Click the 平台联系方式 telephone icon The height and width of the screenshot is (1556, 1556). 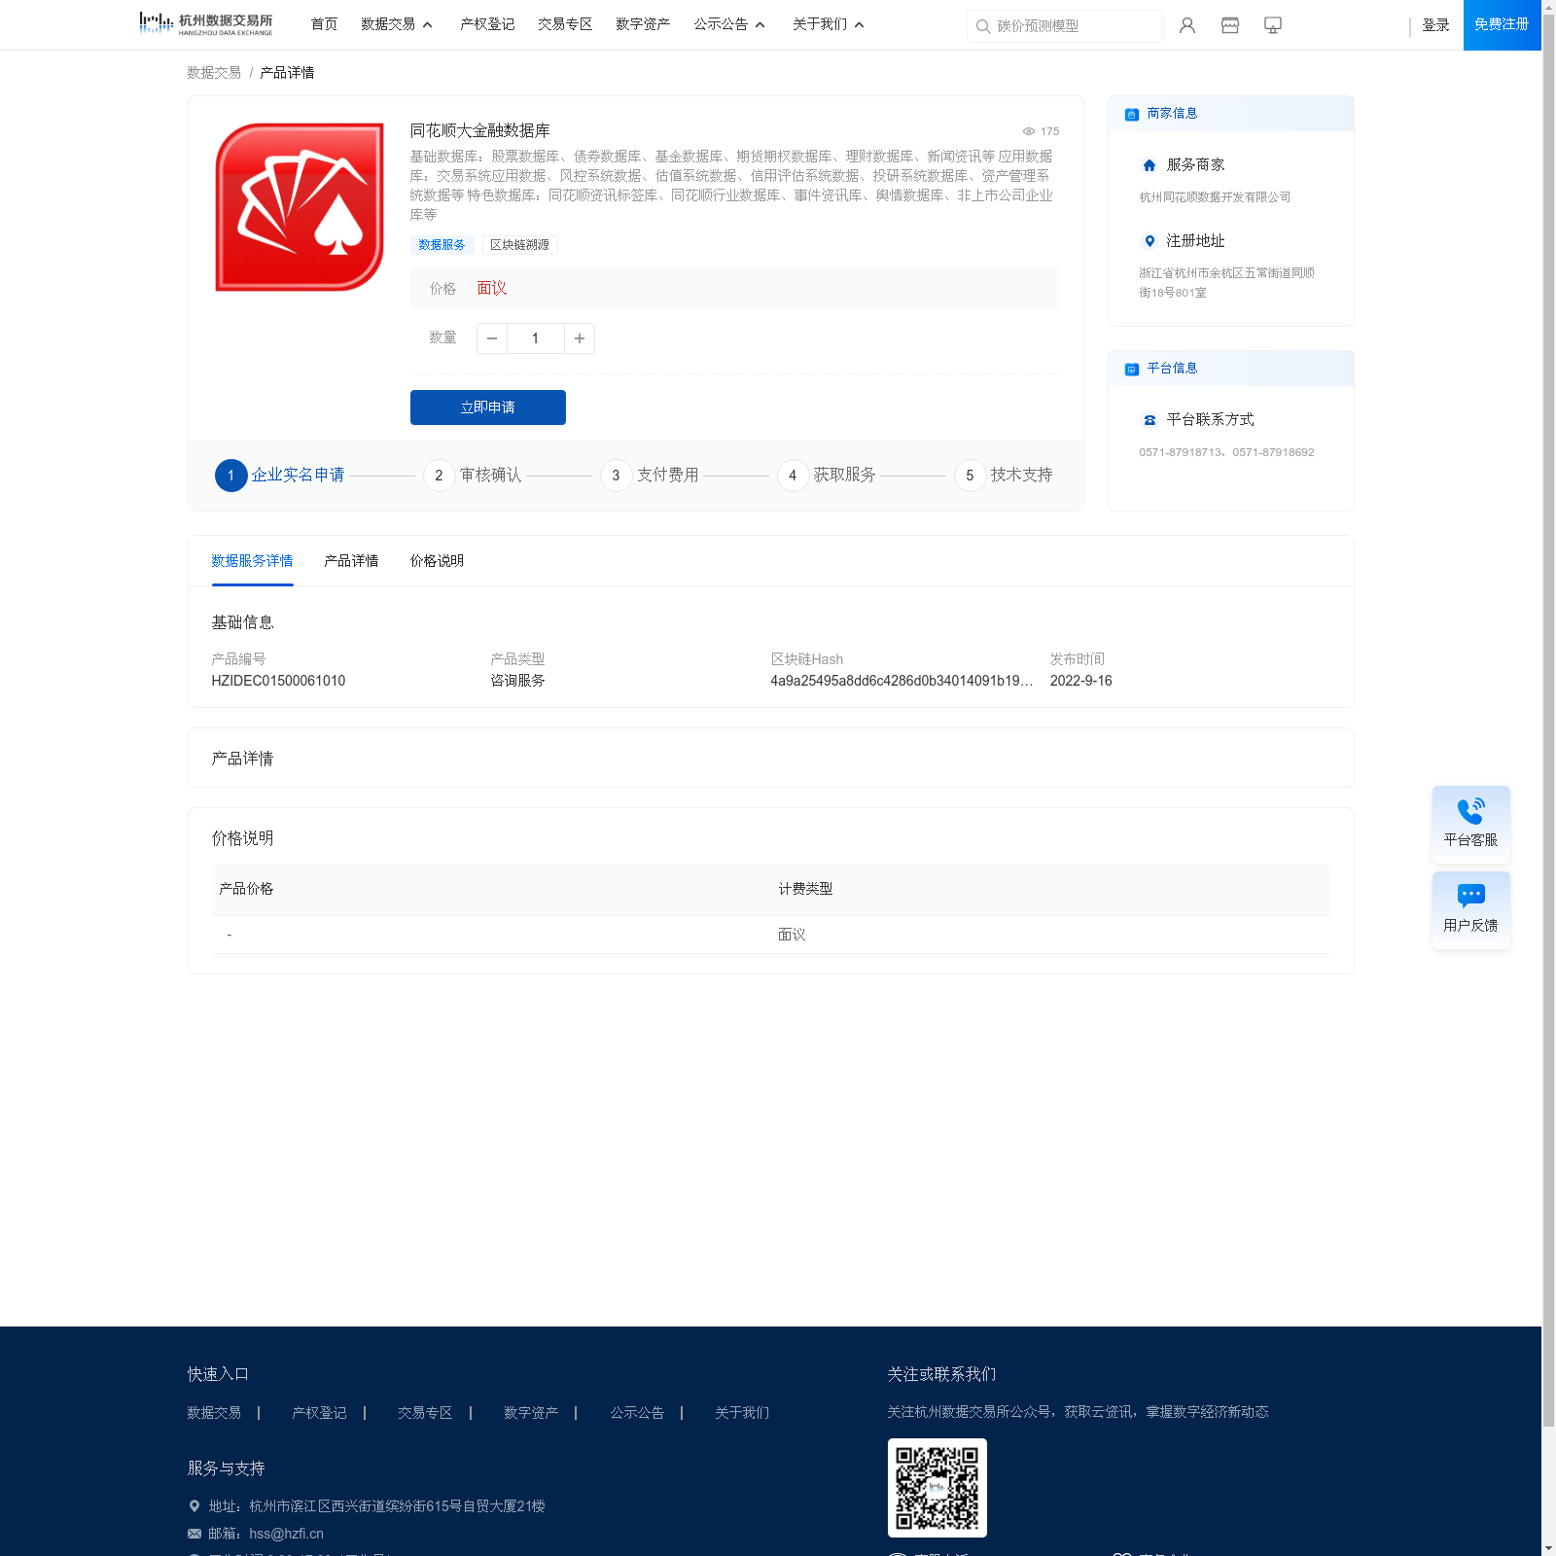(1149, 420)
